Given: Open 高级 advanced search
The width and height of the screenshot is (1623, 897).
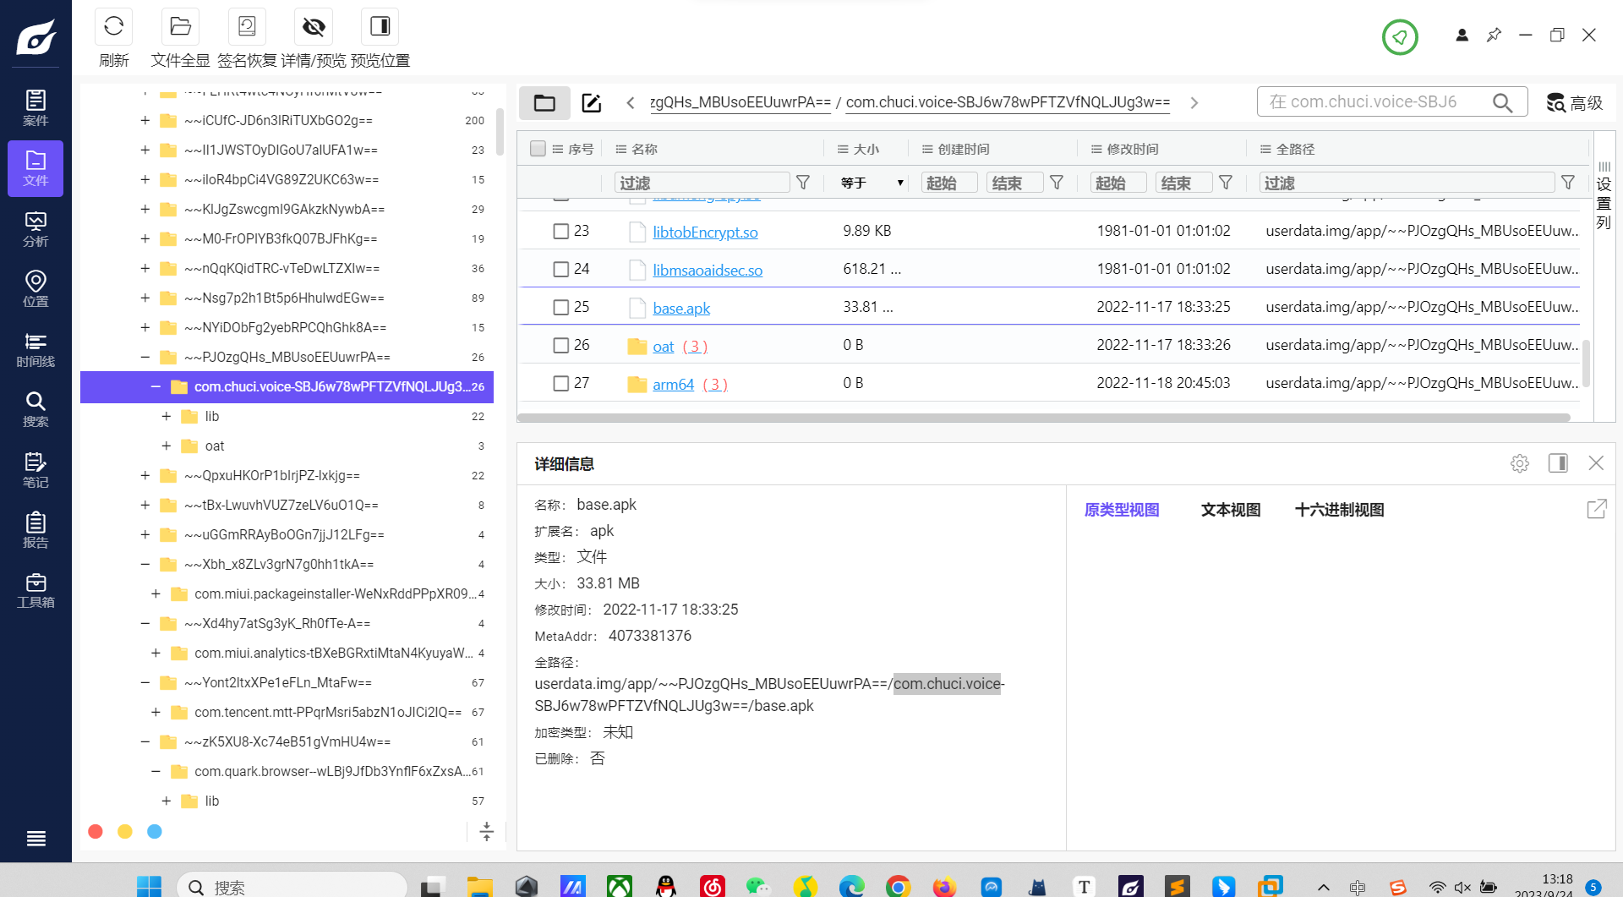Looking at the screenshot, I should tap(1575, 102).
